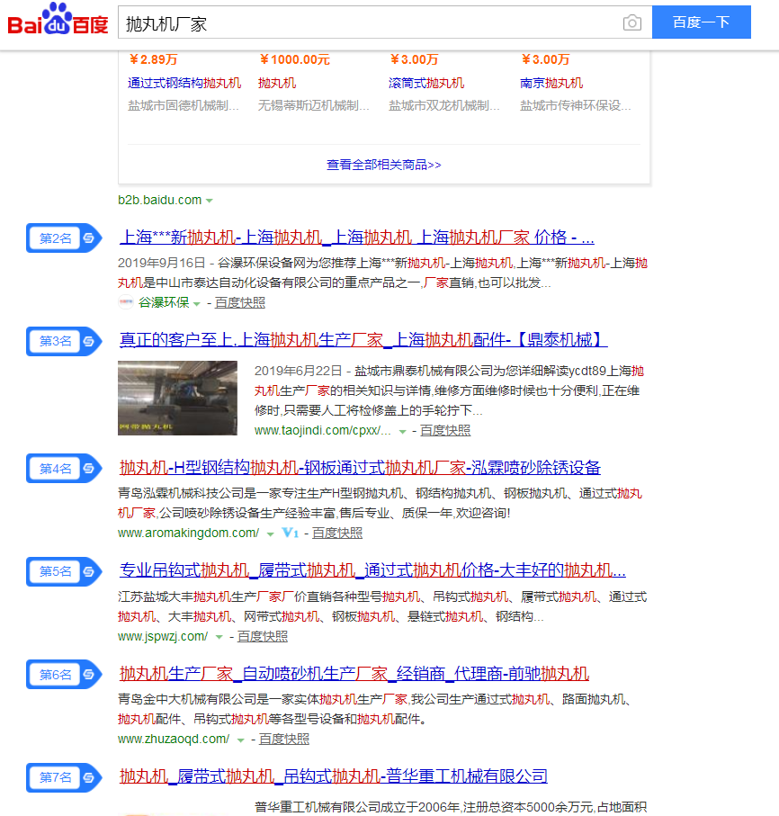Image resolution: width=779 pixels, height=816 pixels.
Task: Expand dropdown arrow beside b2b.baidu.com
Action: [x=210, y=201]
